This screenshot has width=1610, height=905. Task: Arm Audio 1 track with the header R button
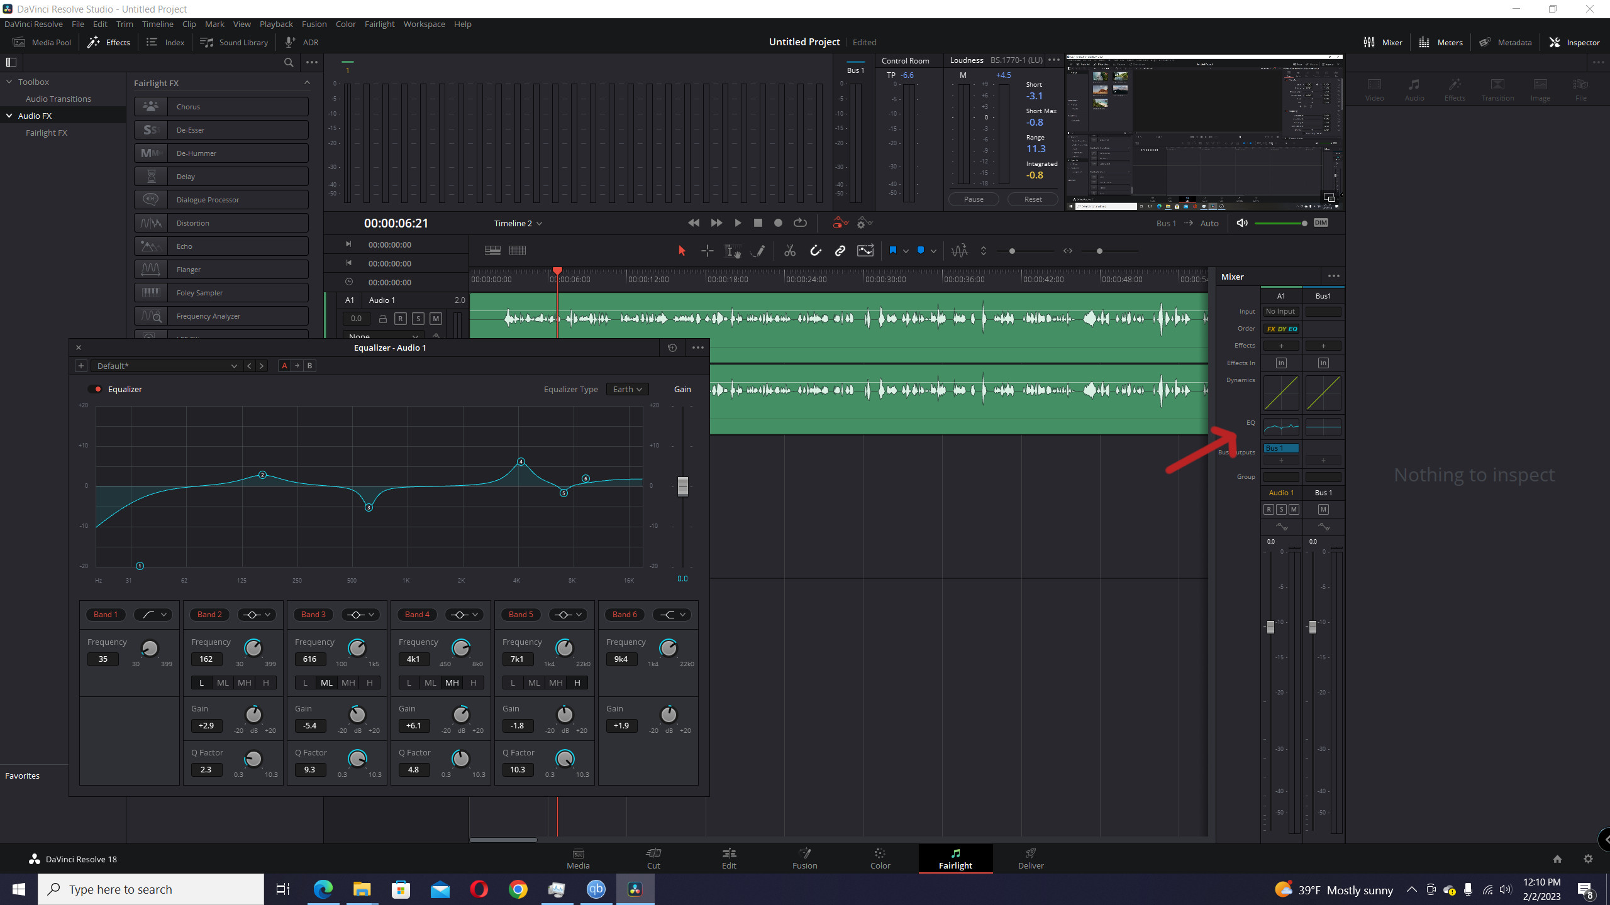point(401,319)
